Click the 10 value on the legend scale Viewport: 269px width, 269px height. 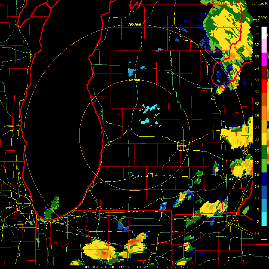pyautogui.click(x=257, y=198)
